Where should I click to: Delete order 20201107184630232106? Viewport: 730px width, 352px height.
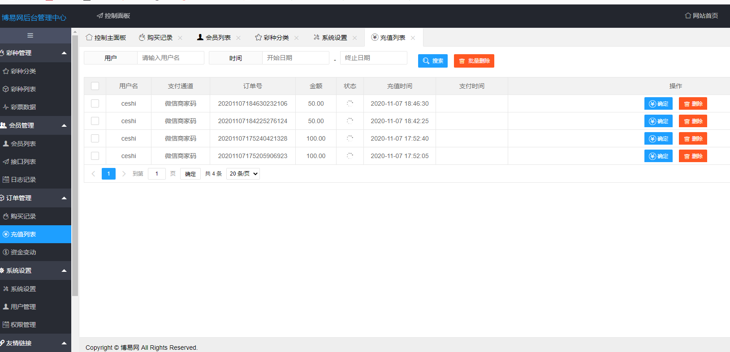693,103
